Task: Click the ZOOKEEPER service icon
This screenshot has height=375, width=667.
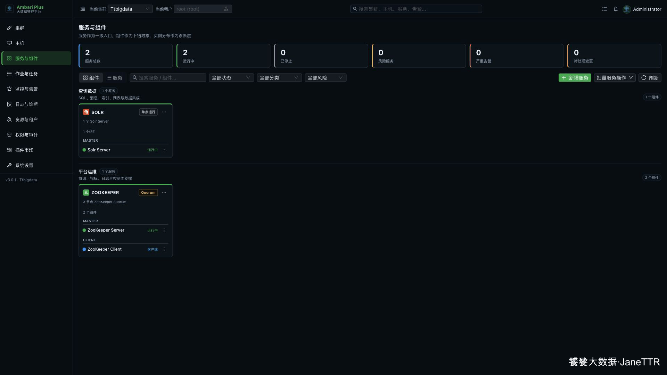Action: pos(86,192)
